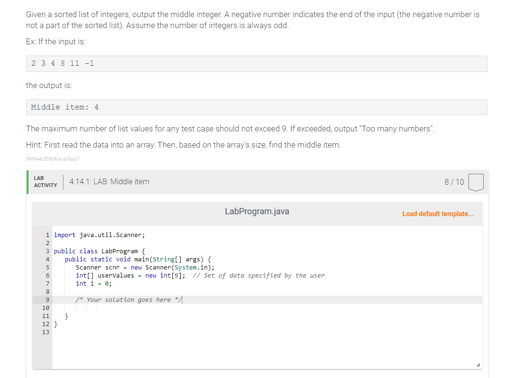Click the LAB ACTIVITY label

coord(45,181)
